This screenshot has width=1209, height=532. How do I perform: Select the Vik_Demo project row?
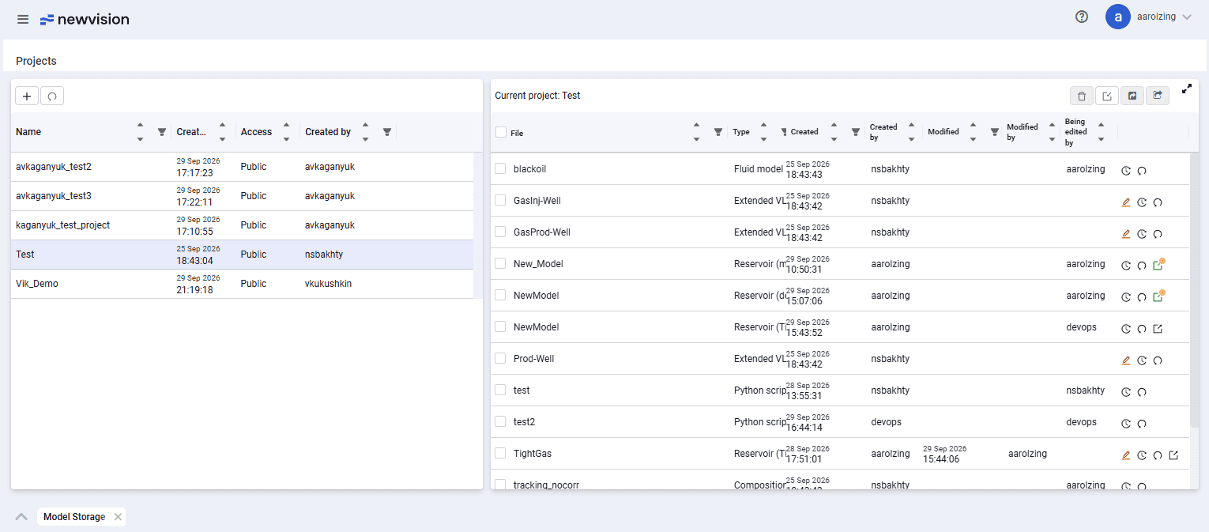pyautogui.click(x=242, y=284)
